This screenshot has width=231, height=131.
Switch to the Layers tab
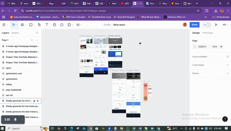pyautogui.click(x=5, y=33)
